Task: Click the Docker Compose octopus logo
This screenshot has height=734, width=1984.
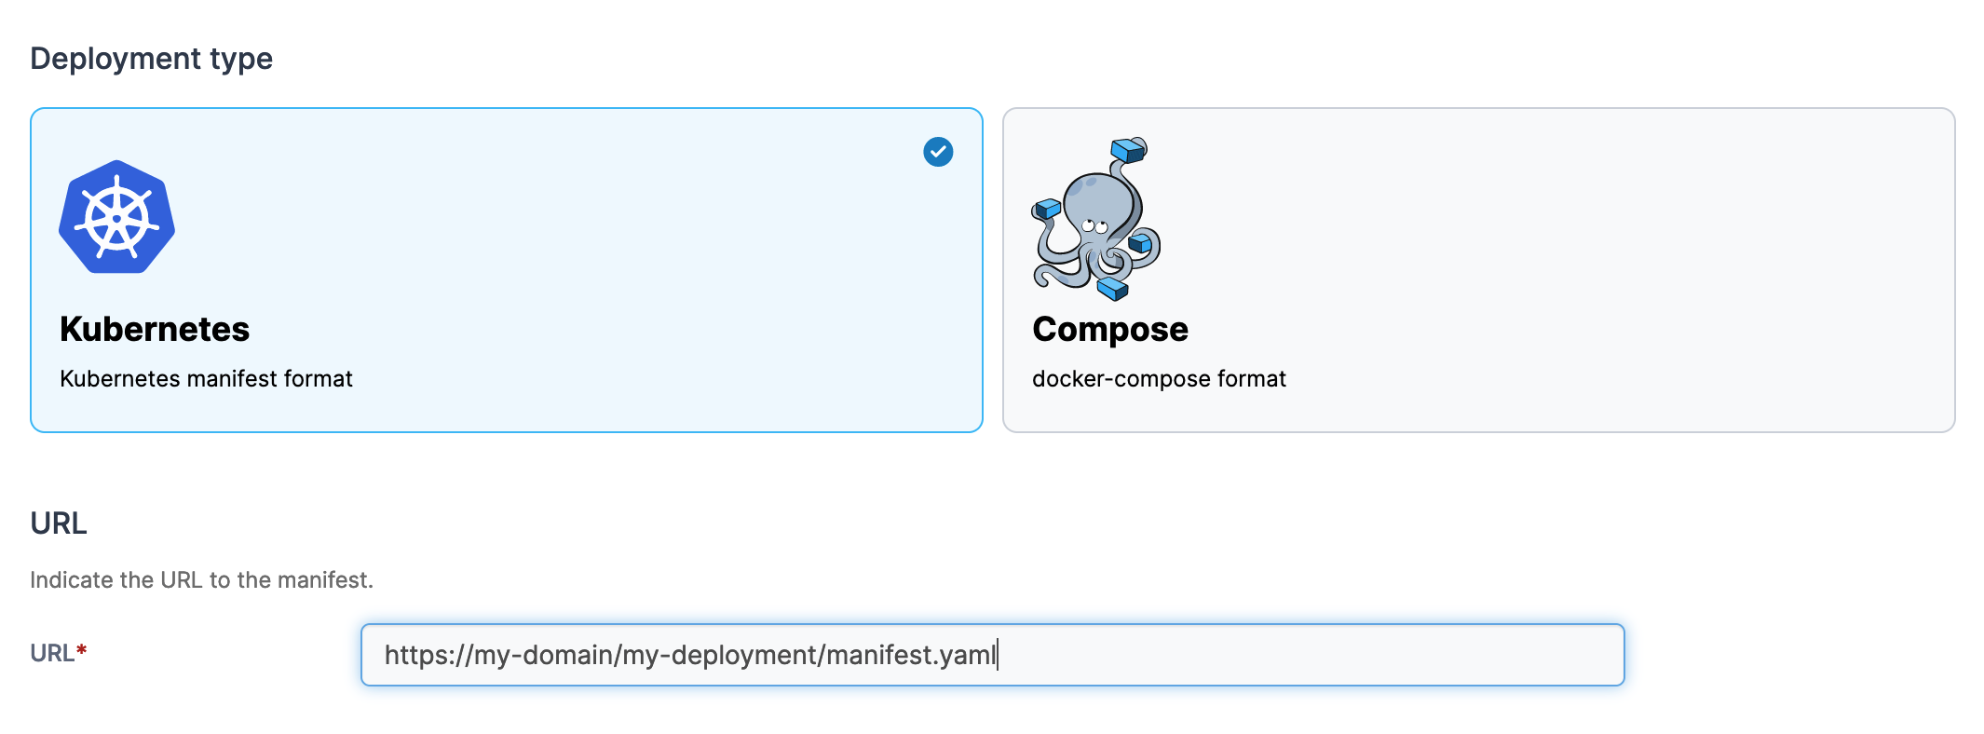Action: point(1096,219)
